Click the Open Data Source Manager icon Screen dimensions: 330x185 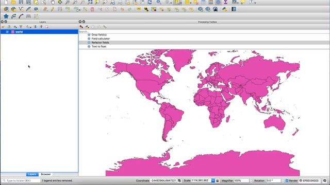click(x=6, y=9)
